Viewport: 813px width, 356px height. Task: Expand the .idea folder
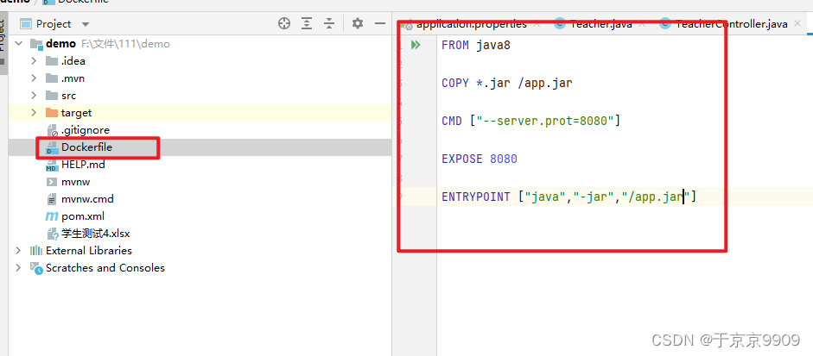[x=34, y=61]
